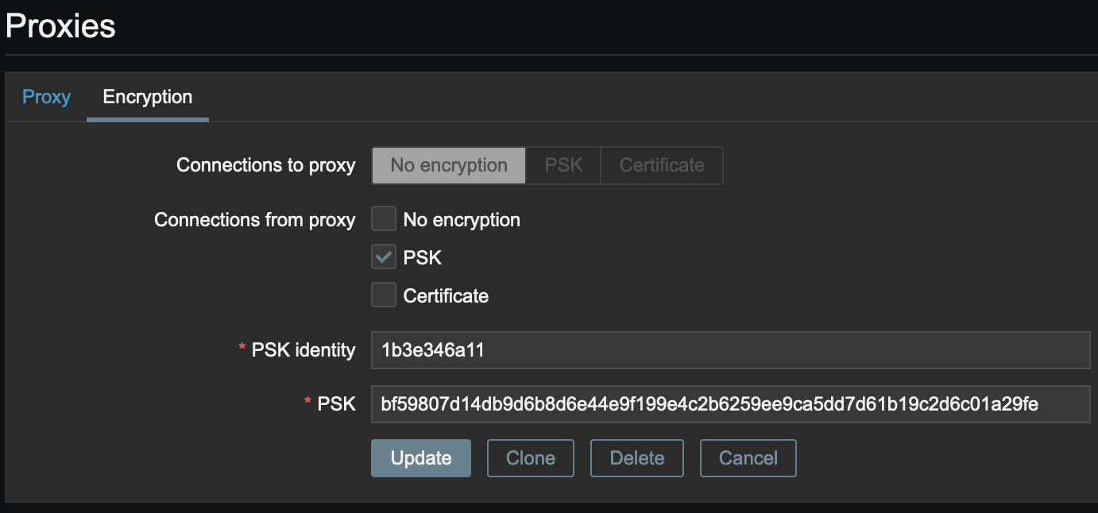Clone this proxy configuration
Screen dimensions: 1098x513
point(531,458)
